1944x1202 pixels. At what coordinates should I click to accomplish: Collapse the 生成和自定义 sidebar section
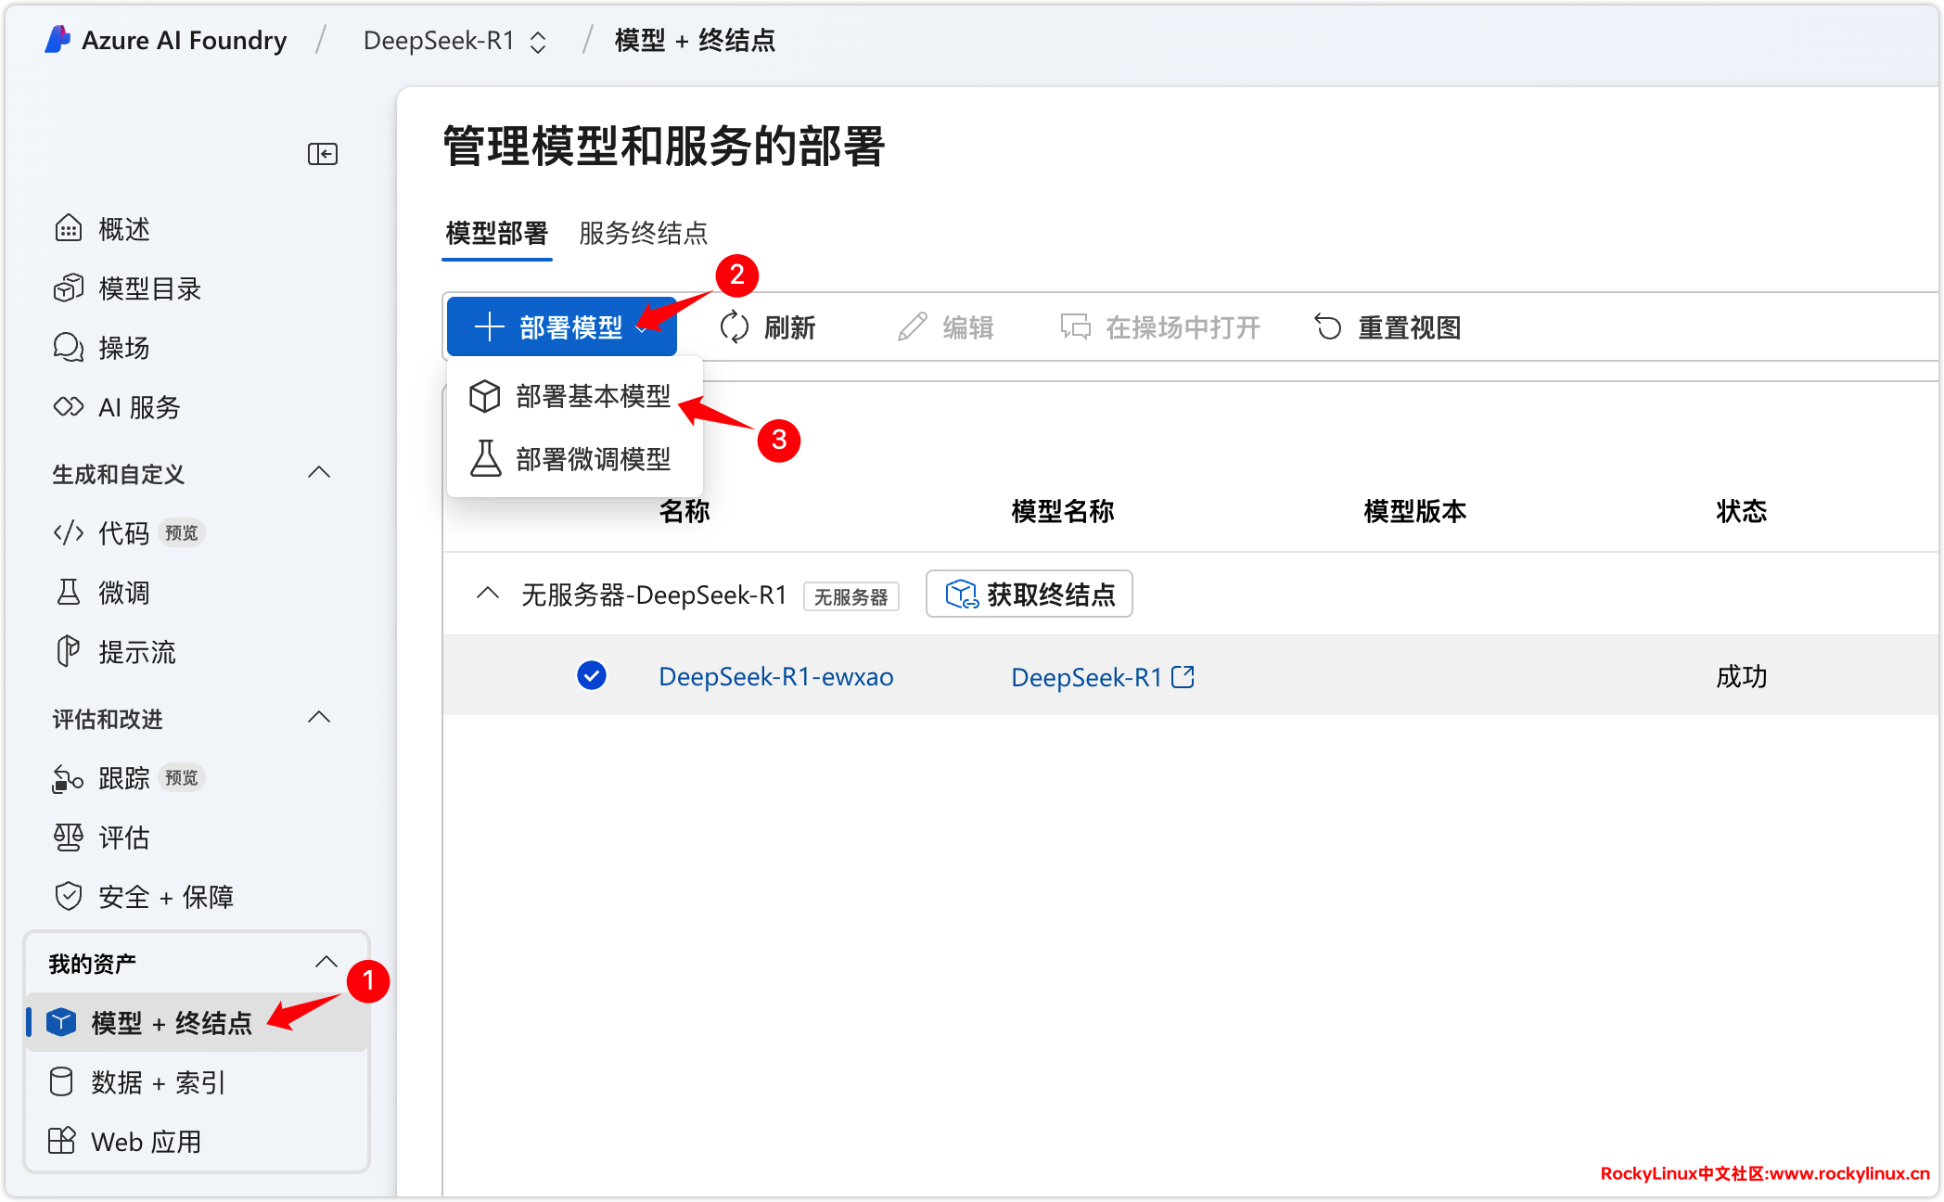[318, 473]
